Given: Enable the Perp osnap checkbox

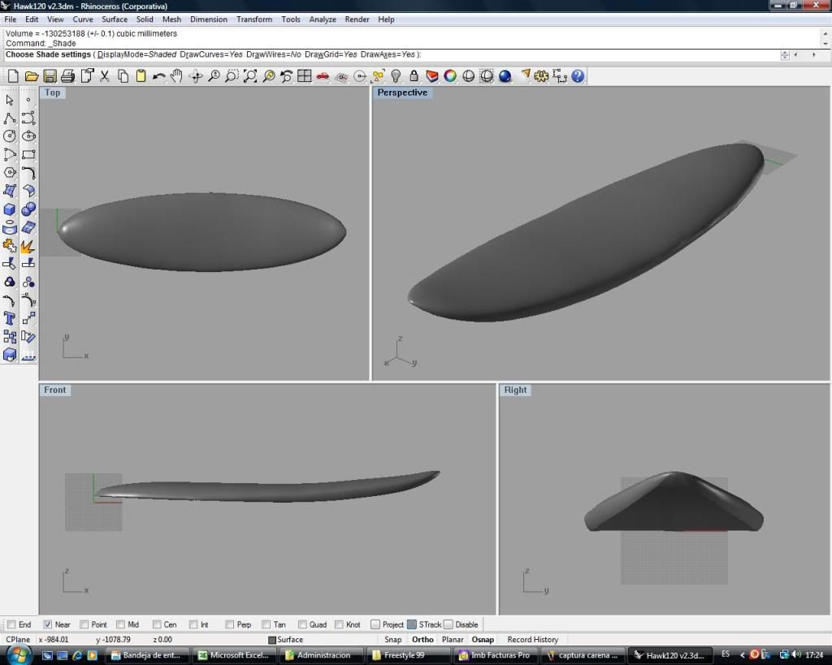Looking at the screenshot, I should [229, 624].
